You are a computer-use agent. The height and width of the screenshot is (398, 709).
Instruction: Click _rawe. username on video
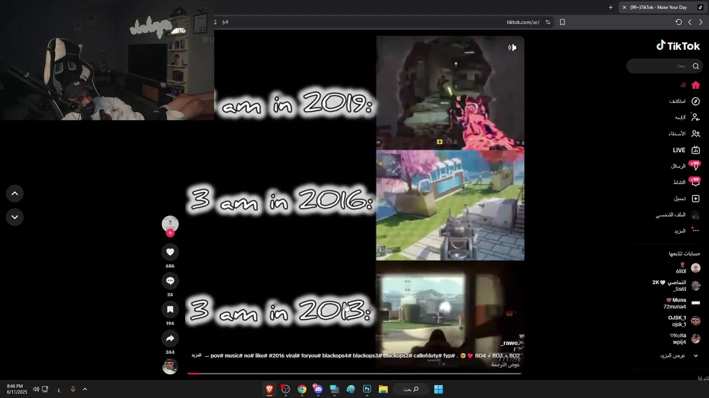click(x=510, y=343)
